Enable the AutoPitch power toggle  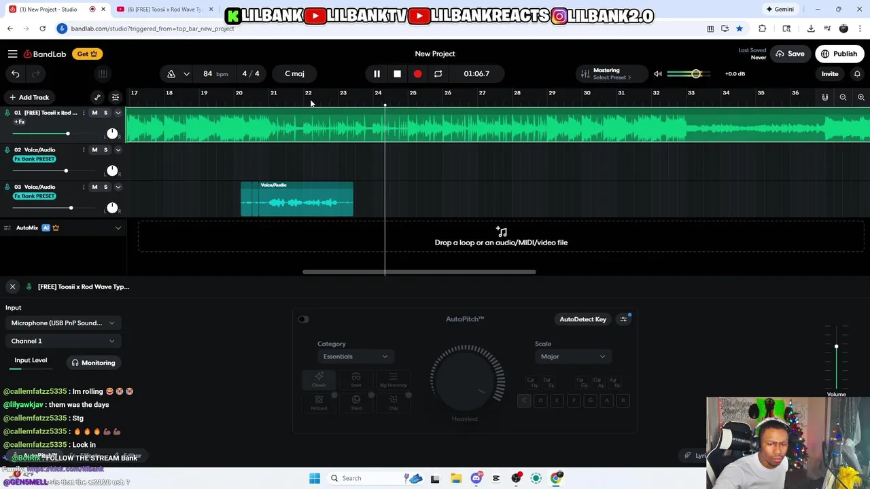coord(303,319)
